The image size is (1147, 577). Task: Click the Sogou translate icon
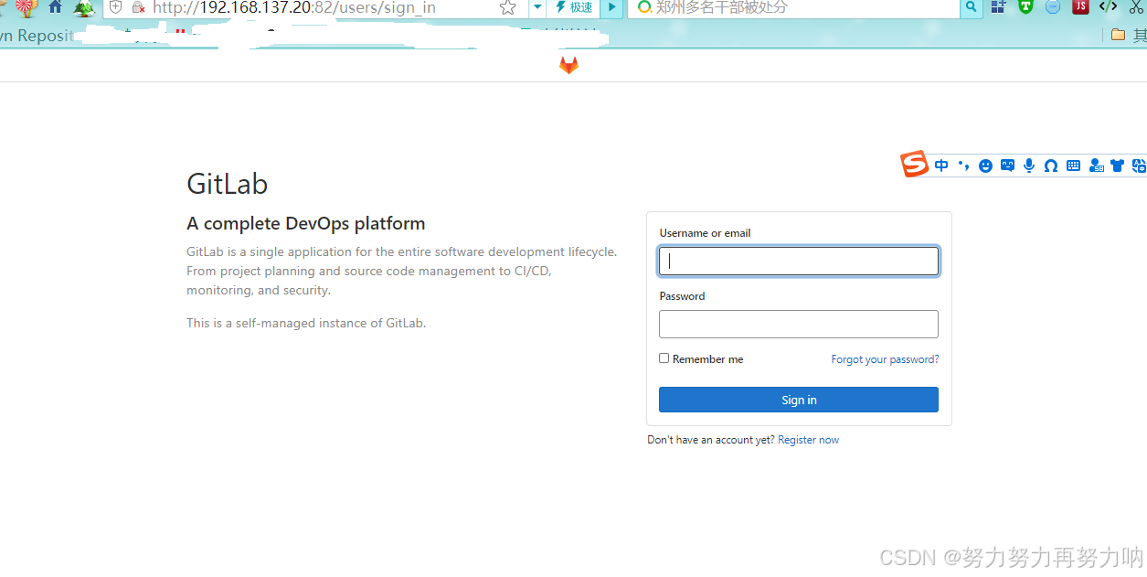coord(1139,166)
